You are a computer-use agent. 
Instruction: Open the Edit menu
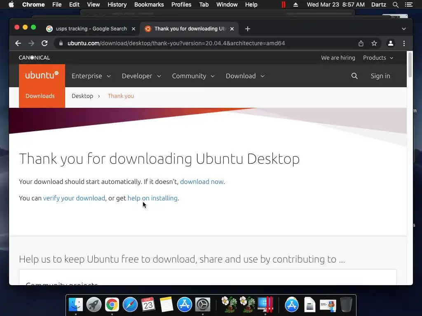(74, 5)
